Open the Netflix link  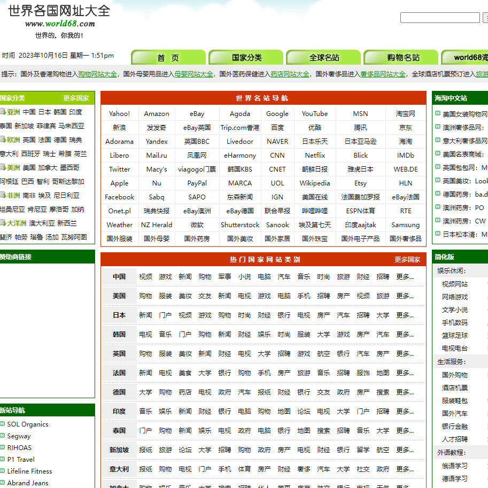315,156
